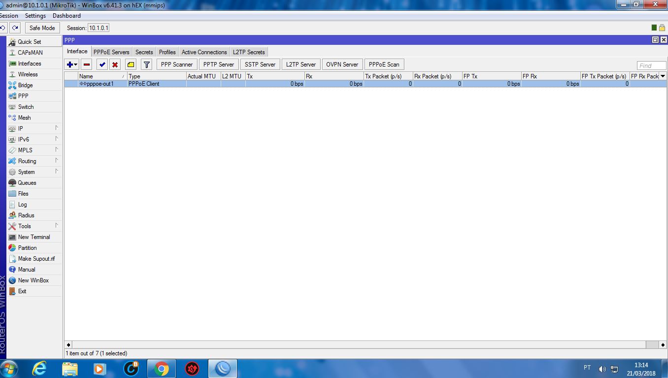Toggle Safe Mode
This screenshot has height=378, width=668.
[x=42, y=28]
